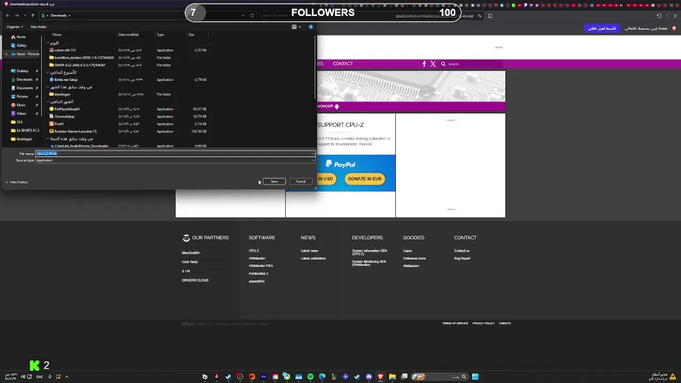
Task: Open the Organize menu
Action: [14, 27]
